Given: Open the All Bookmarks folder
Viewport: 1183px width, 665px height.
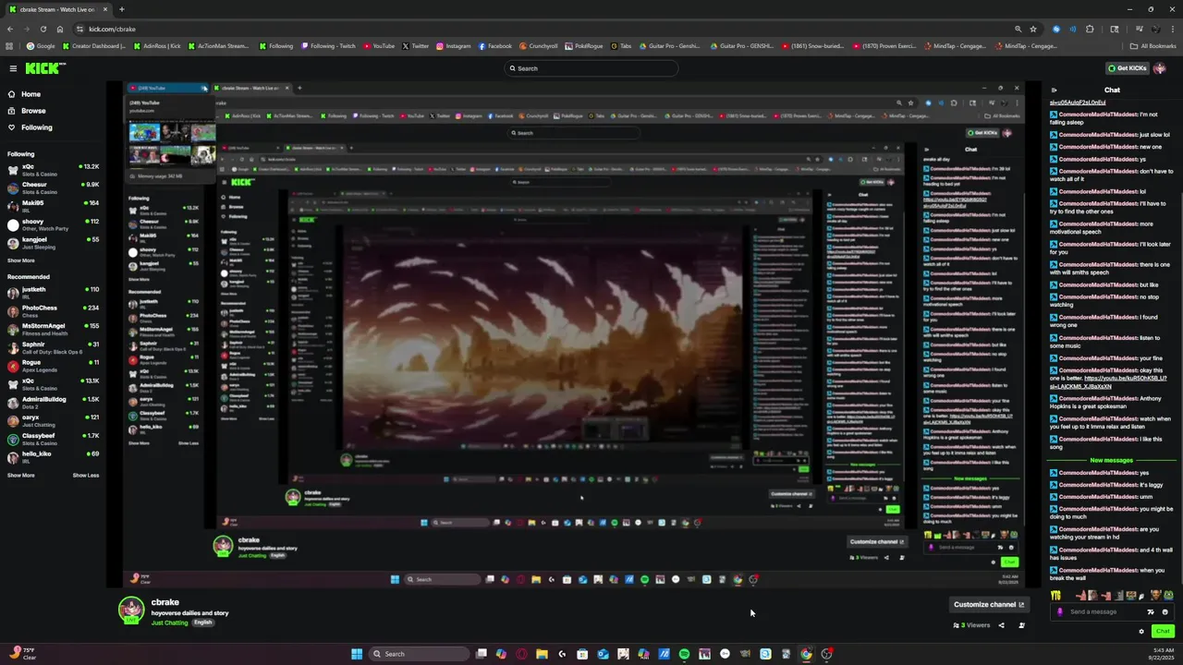Looking at the screenshot, I should (1153, 46).
